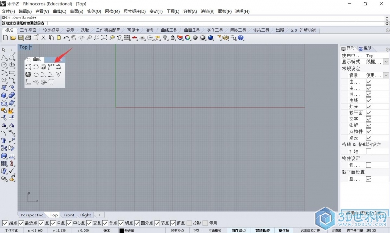Select the Pan hand tool
Image resolution: width=390 pixels, height=233 pixels.
point(74,38)
